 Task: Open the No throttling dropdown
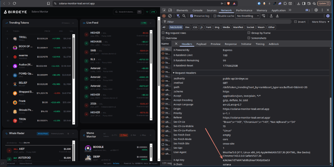click(248, 16)
